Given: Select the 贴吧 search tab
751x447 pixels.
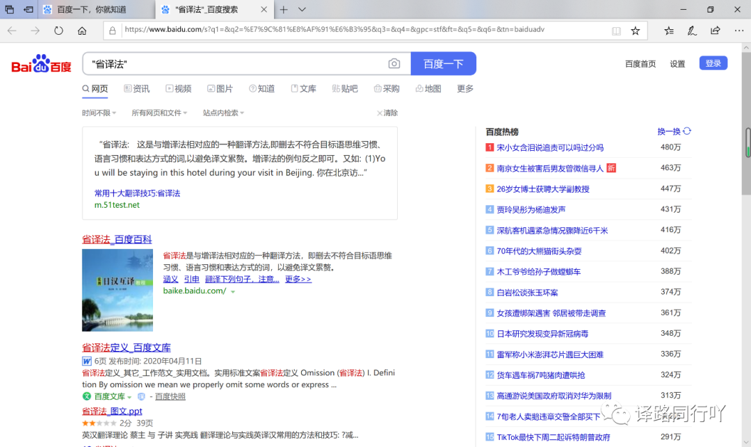Looking at the screenshot, I should point(345,89).
